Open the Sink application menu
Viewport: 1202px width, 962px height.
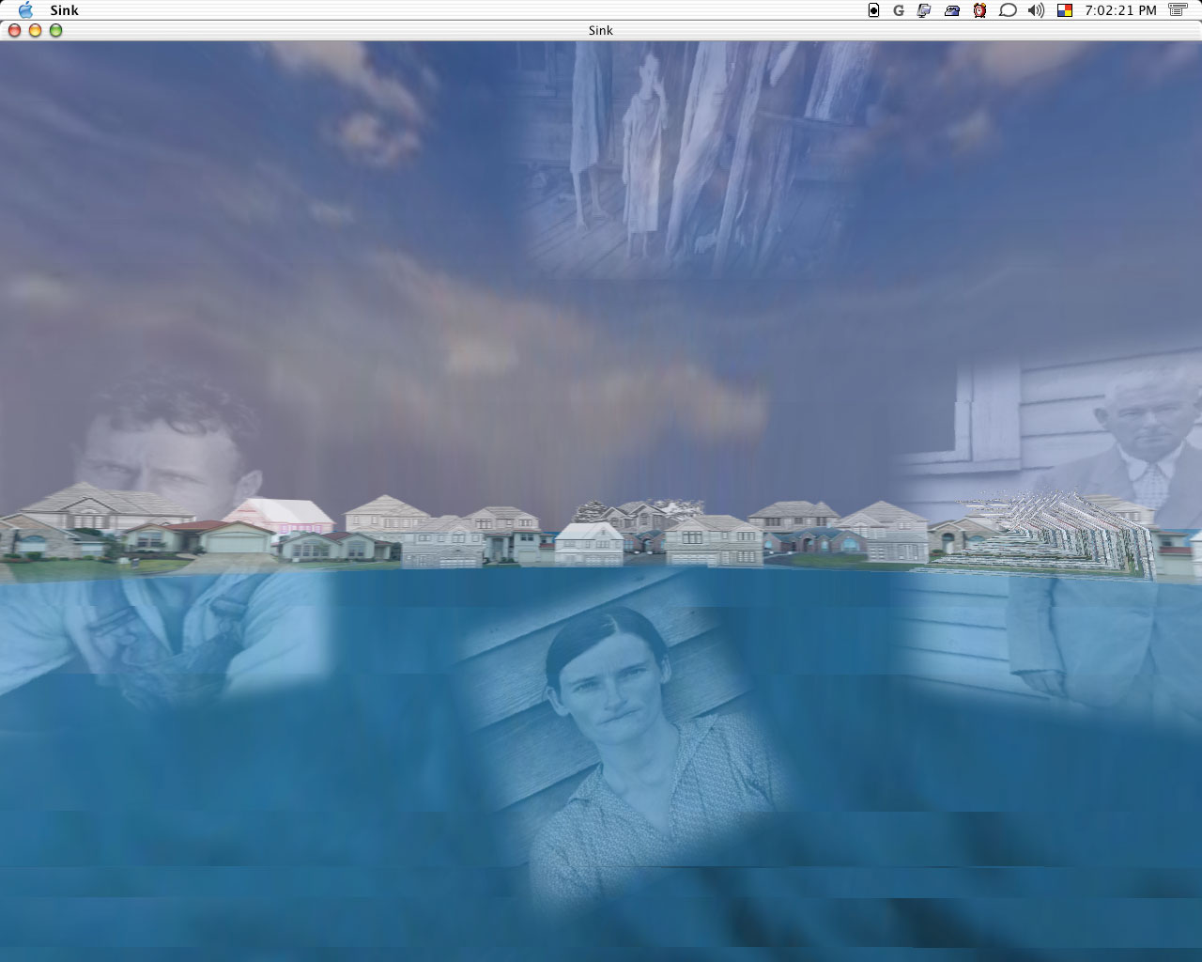point(64,10)
